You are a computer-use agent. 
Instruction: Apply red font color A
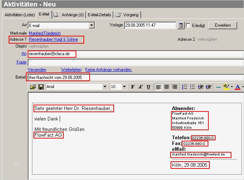238,87
